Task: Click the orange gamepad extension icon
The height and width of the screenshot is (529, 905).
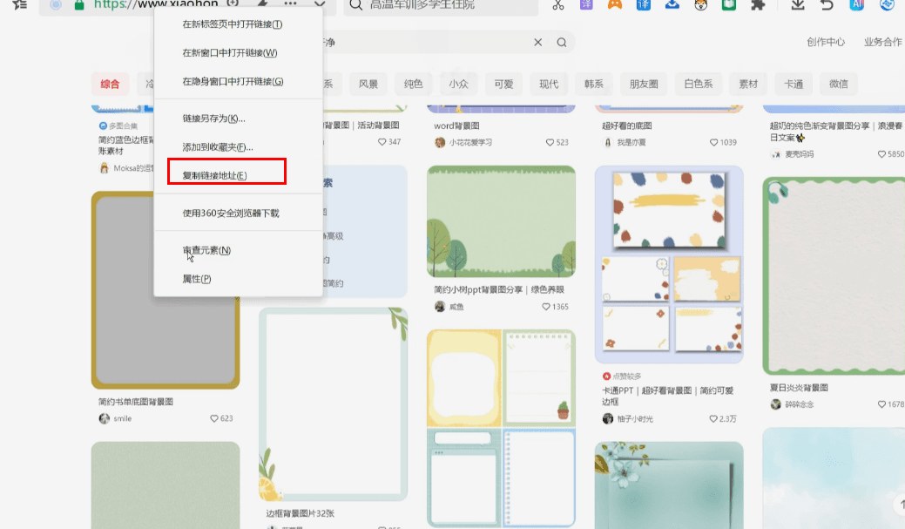Action: (615, 5)
